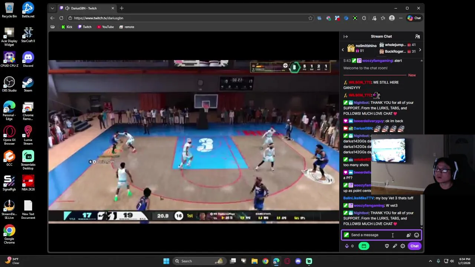Add this page to favorites star
The height and width of the screenshot is (267, 475).
[x=310, y=18]
